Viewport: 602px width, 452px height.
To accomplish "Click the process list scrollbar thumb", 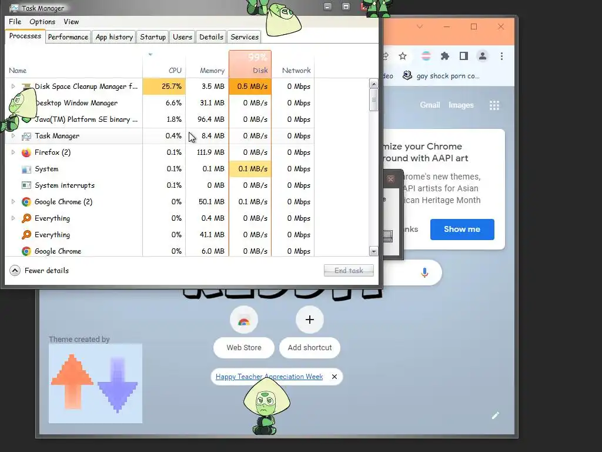I will [373, 100].
